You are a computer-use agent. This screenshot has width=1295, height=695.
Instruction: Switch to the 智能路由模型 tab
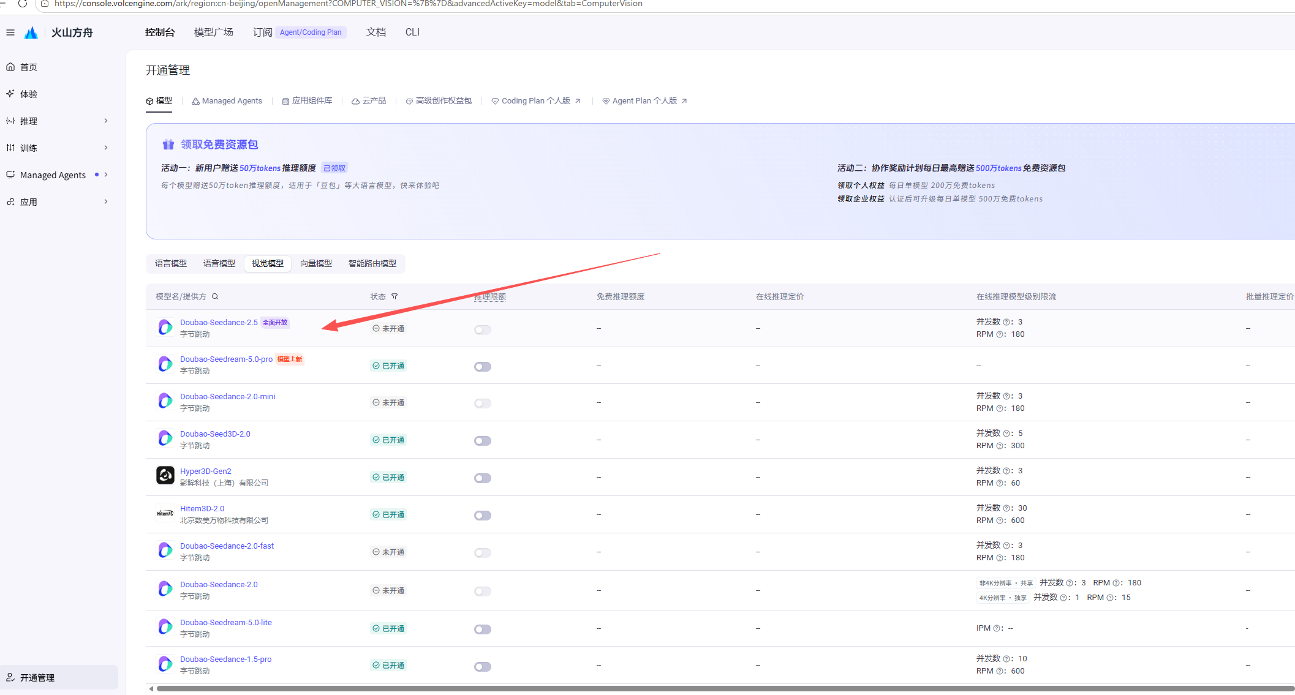pos(372,263)
